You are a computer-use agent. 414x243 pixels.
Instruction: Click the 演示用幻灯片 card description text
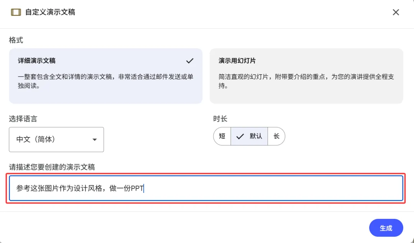[306, 81]
